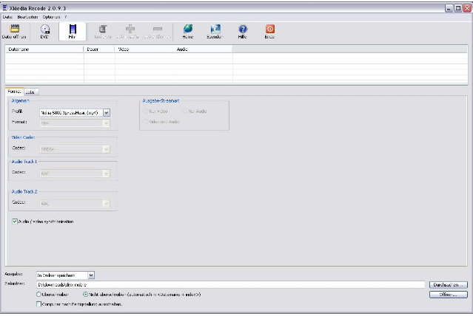Click the Audio column header
The height and width of the screenshot is (316, 473).
click(x=203, y=49)
